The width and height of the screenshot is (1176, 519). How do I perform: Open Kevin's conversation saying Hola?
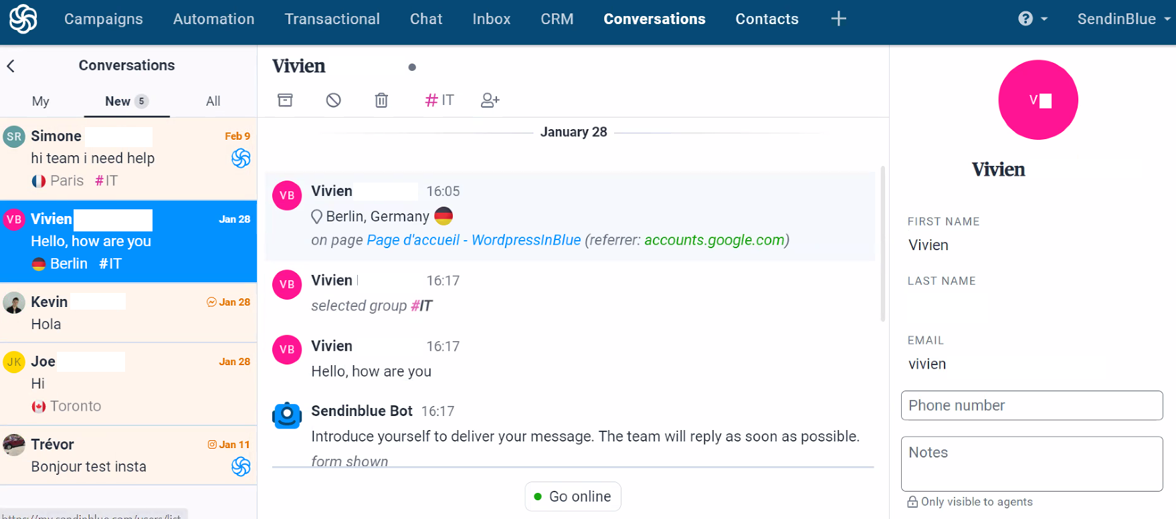pyautogui.click(x=128, y=312)
